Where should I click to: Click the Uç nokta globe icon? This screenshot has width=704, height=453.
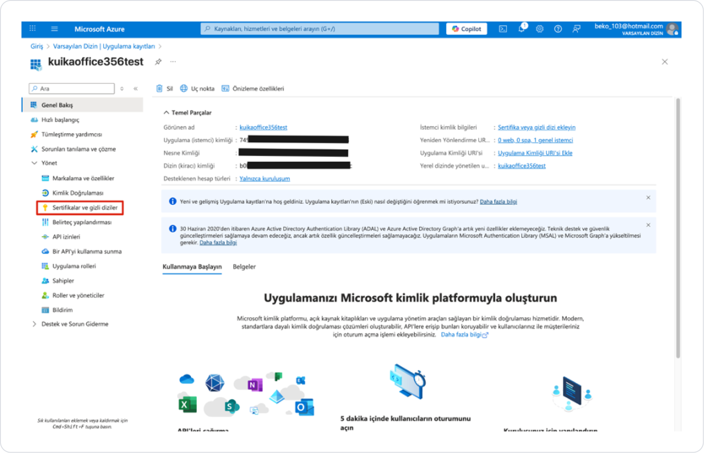coord(184,88)
